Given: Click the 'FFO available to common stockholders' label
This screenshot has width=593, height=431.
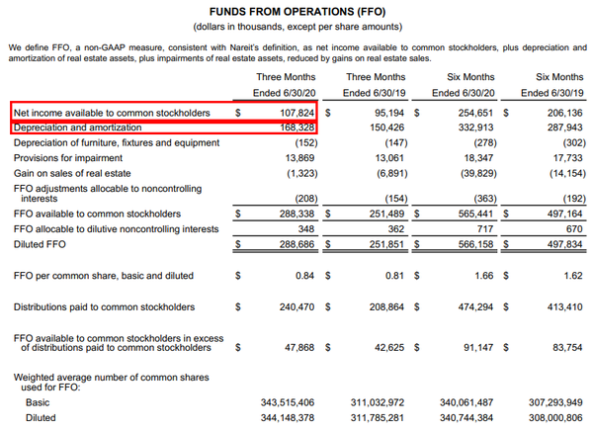Looking at the screenshot, I should point(97,214).
